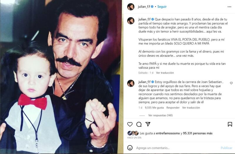
Task: Show caption translation with Ver traducción
Action: 165,73
